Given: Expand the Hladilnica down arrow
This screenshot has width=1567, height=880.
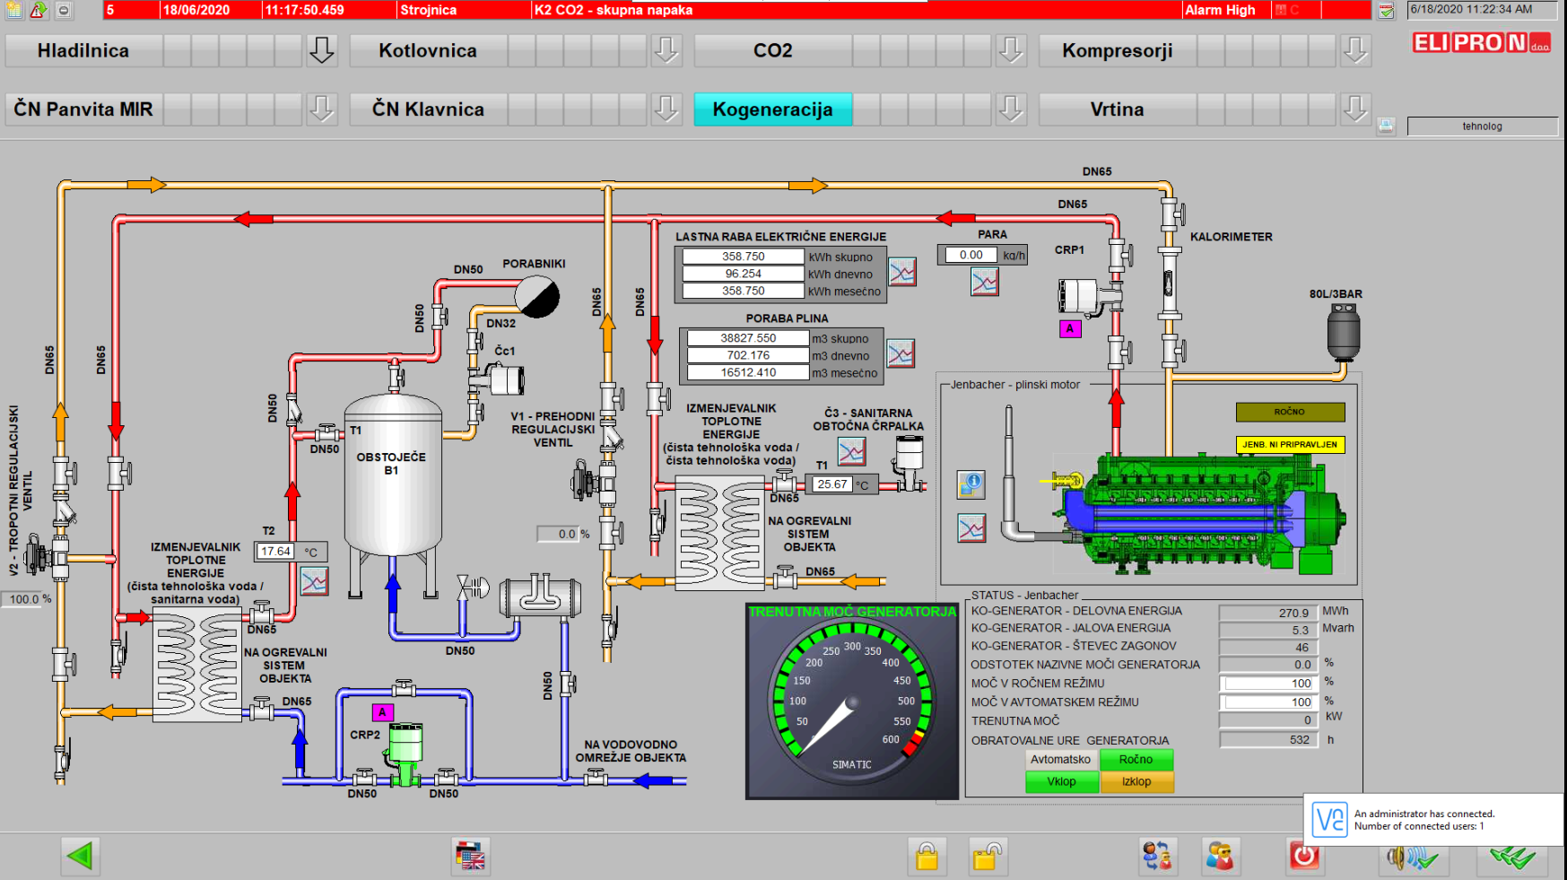Looking at the screenshot, I should click(321, 51).
